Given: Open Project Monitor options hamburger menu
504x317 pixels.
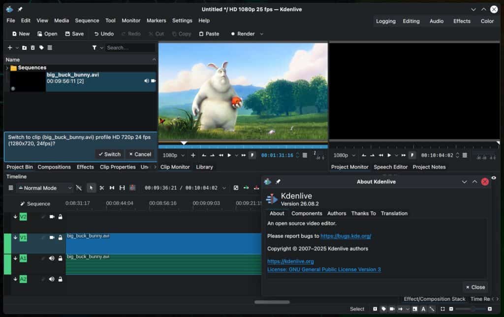Looking at the screenshot, I should (465, 155).
